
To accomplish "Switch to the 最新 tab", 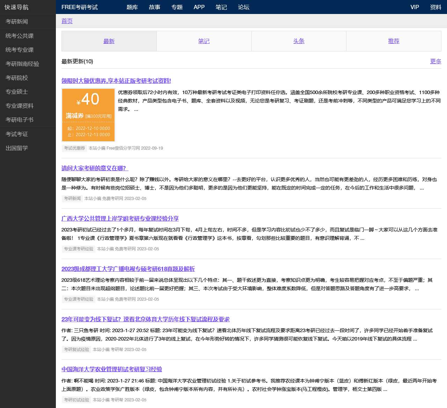I will click(x=109, y=41).
